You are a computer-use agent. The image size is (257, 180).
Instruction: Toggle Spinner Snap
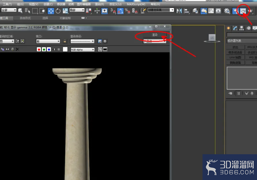[135, 11]
